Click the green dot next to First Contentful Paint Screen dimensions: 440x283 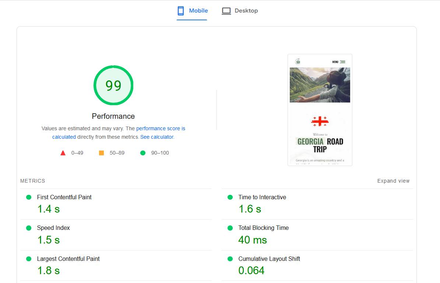coord(28,197)
